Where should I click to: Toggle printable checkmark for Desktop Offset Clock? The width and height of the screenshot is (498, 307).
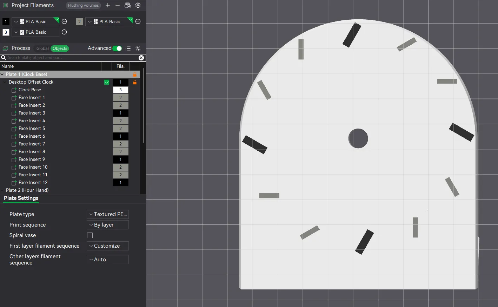[107, 82]
